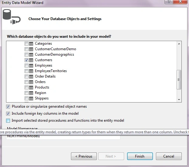The width and height of the screenshot is (189, 167).
Task: Check the Order Details checkbox
Action: coord(26,76)
